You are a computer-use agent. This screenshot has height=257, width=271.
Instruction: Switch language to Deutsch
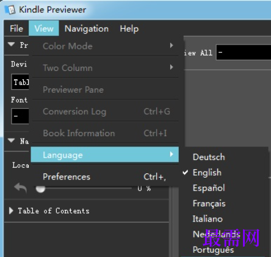point(209,157)
